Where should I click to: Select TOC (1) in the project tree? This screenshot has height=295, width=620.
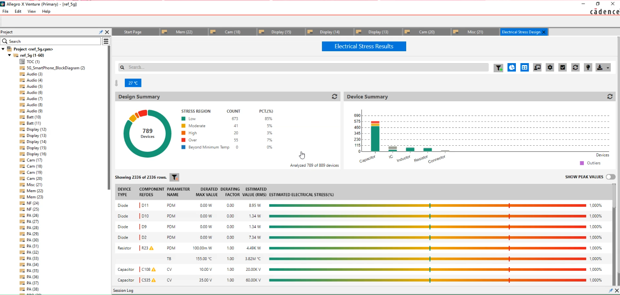click(33, 62)
